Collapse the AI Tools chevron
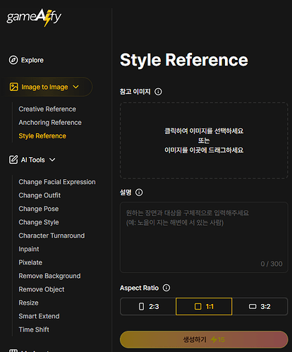Image resolution: width=292 pixels, height=352 pixels. pos(52,160)
